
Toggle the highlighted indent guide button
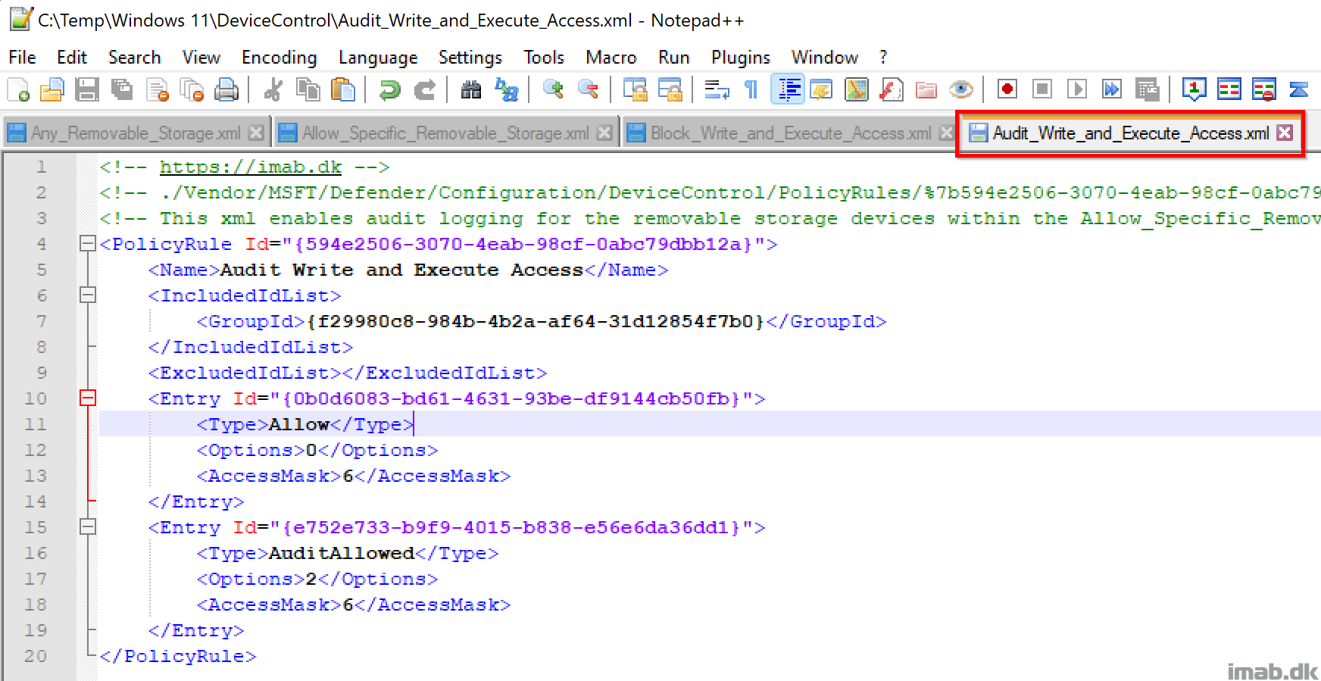(788, 89)
